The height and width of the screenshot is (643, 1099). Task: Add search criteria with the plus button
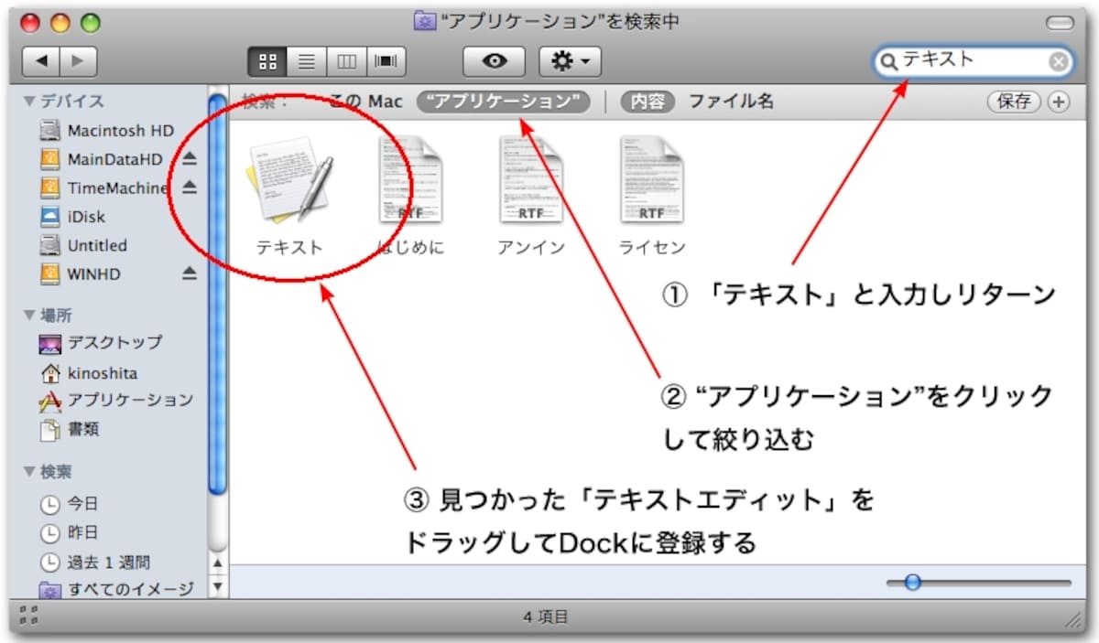1058,102
